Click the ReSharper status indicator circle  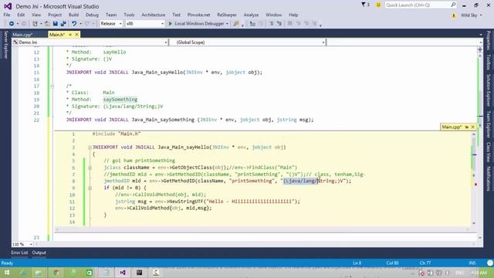[489, 263]
